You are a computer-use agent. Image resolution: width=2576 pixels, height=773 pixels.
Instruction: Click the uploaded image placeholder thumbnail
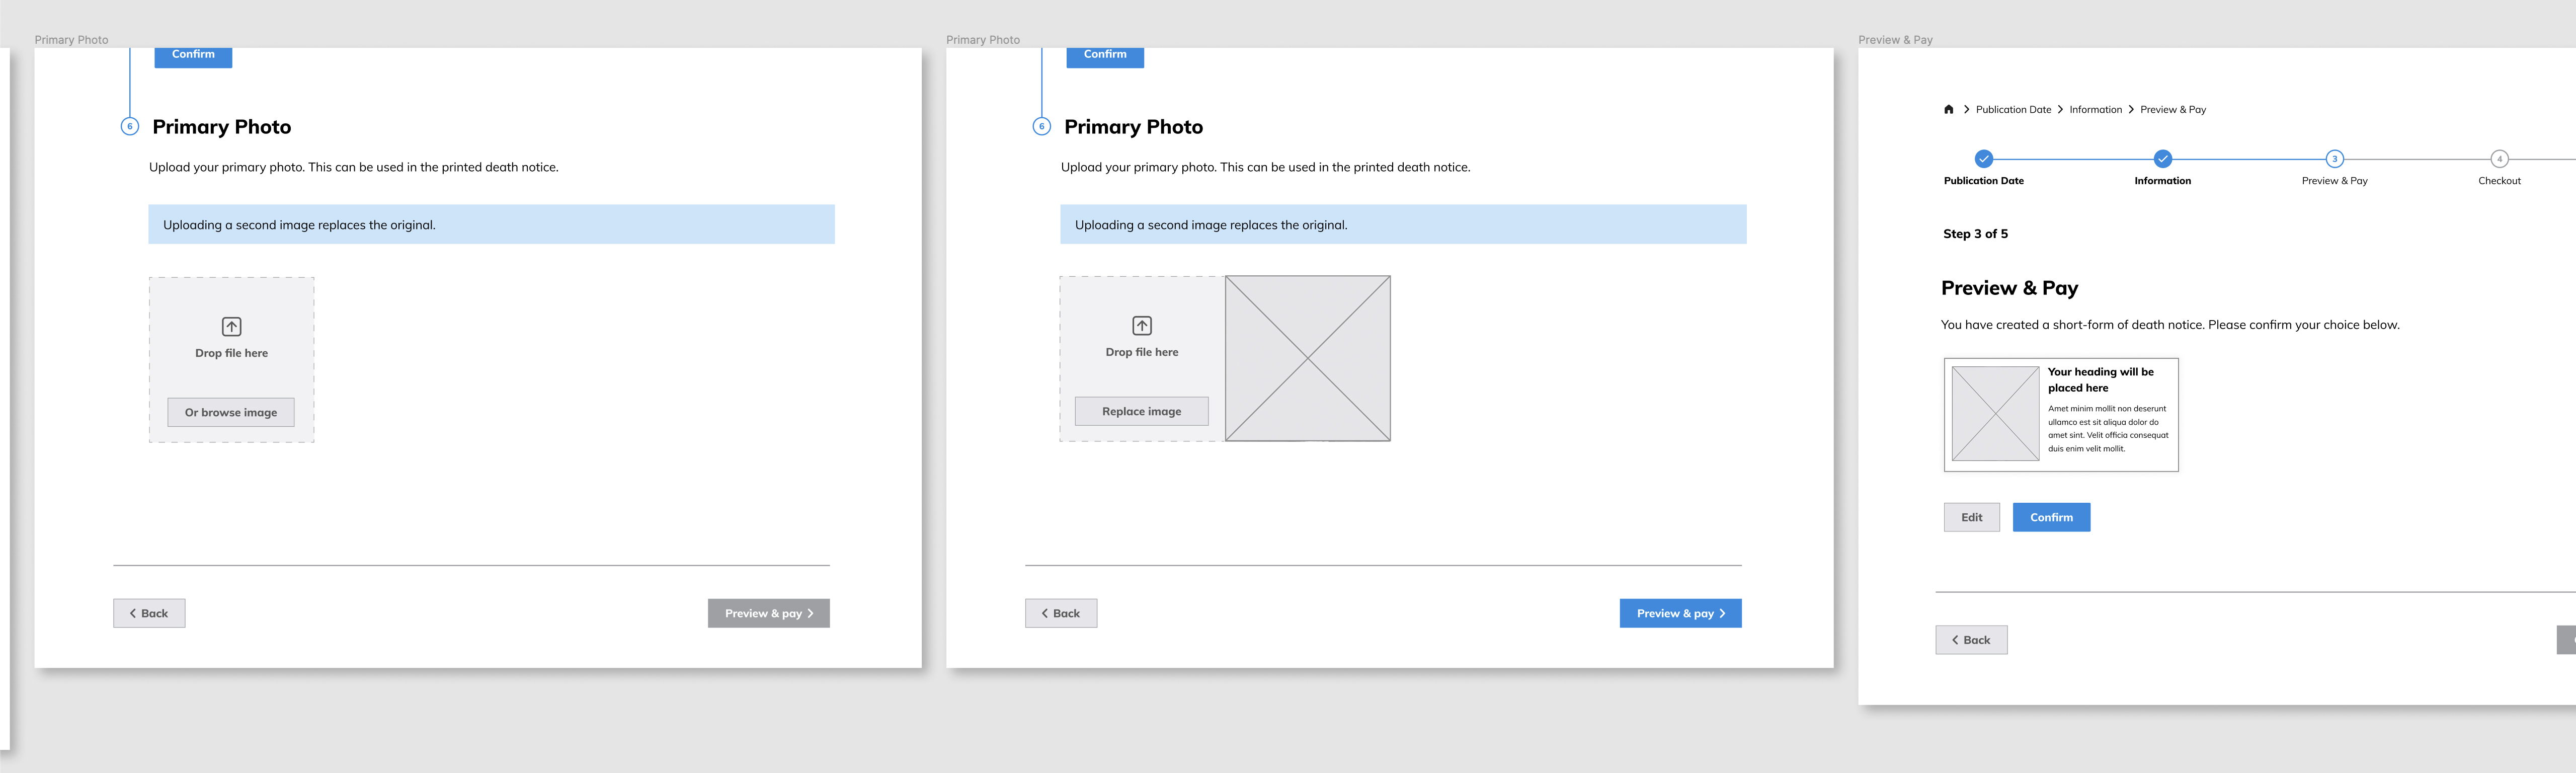pos(1307,358)
